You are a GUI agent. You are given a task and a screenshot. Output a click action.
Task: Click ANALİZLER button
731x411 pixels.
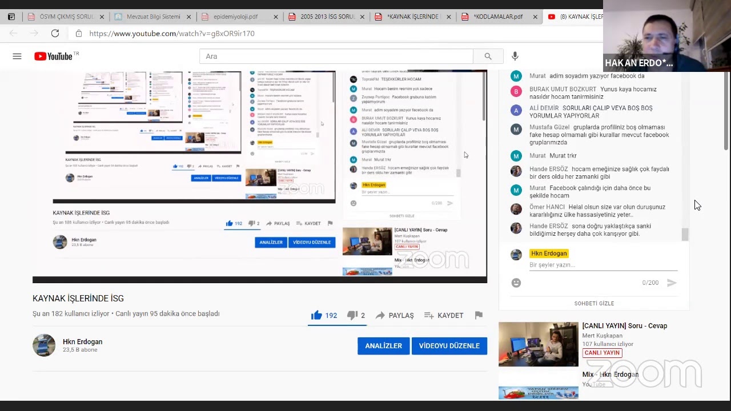(383, 346)
